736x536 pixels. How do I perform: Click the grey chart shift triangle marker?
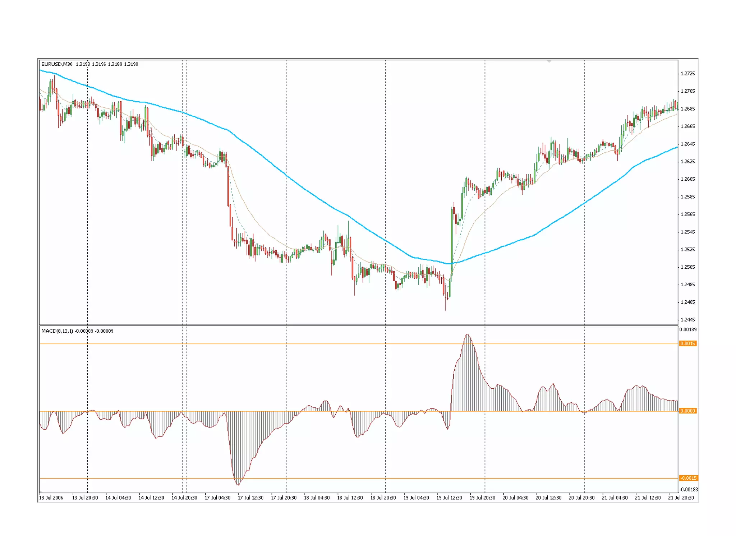[549, 62]
